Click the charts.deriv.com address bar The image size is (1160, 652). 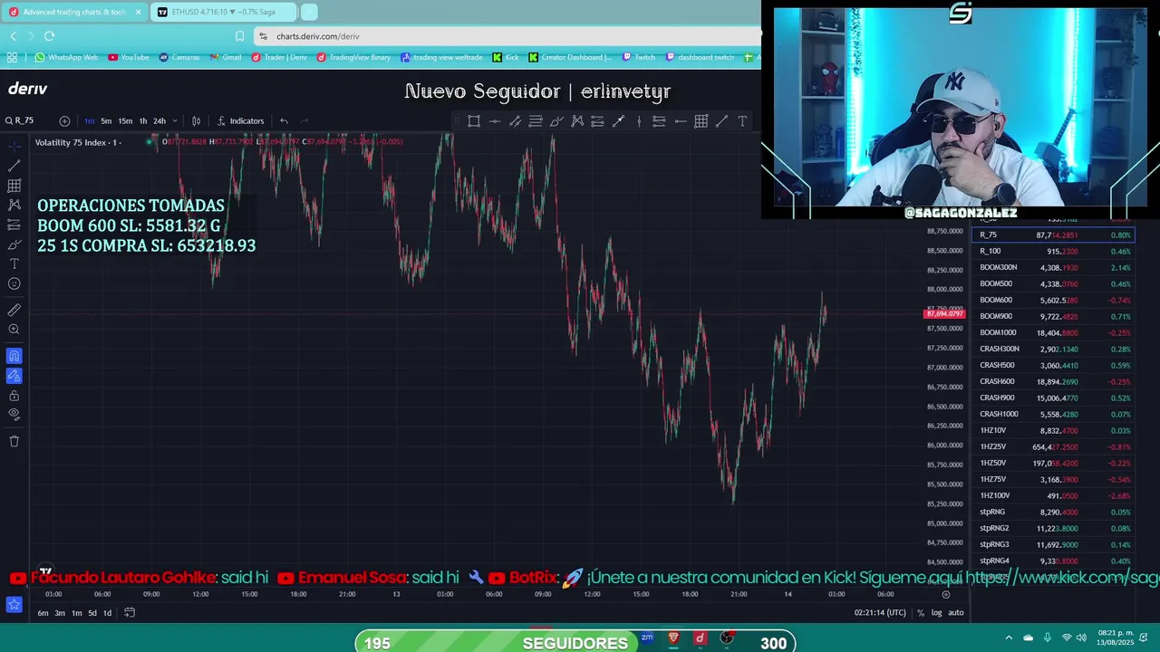(507, 36)
